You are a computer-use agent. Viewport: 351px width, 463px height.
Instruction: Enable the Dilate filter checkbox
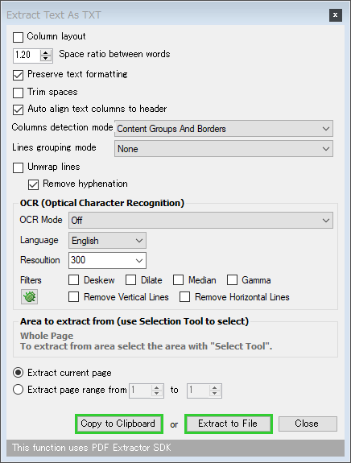pos(130,280)
